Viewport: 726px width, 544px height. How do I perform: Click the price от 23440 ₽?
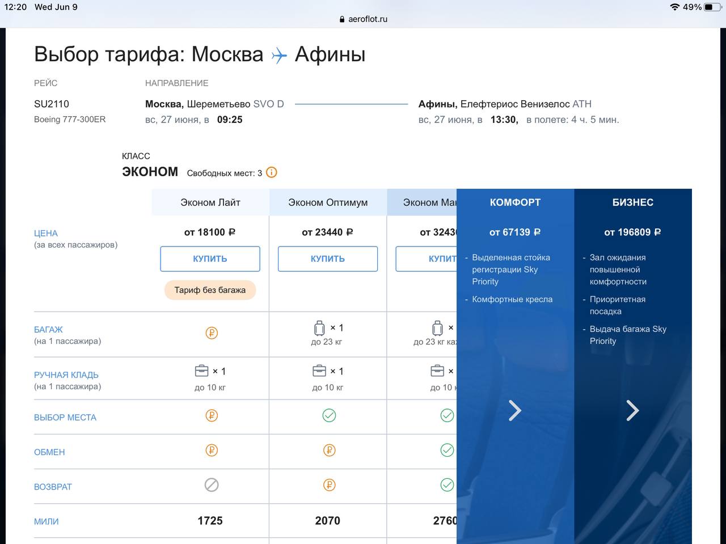point(328,232)
